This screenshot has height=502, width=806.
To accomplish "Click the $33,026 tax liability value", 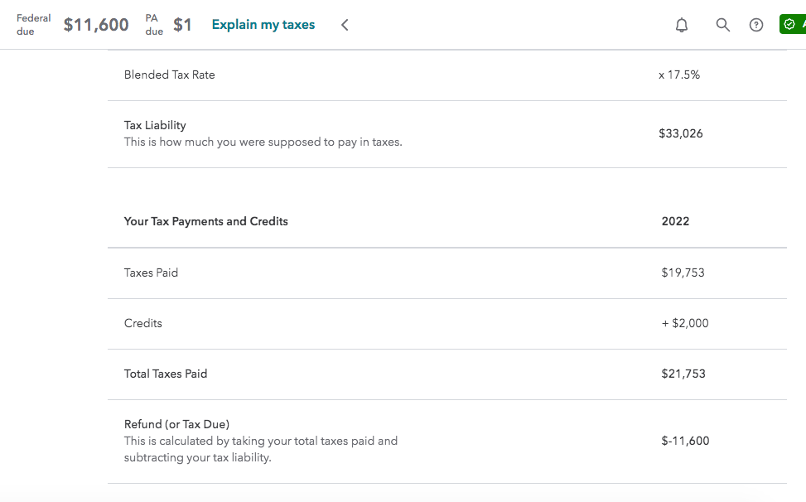I will 681,133.
